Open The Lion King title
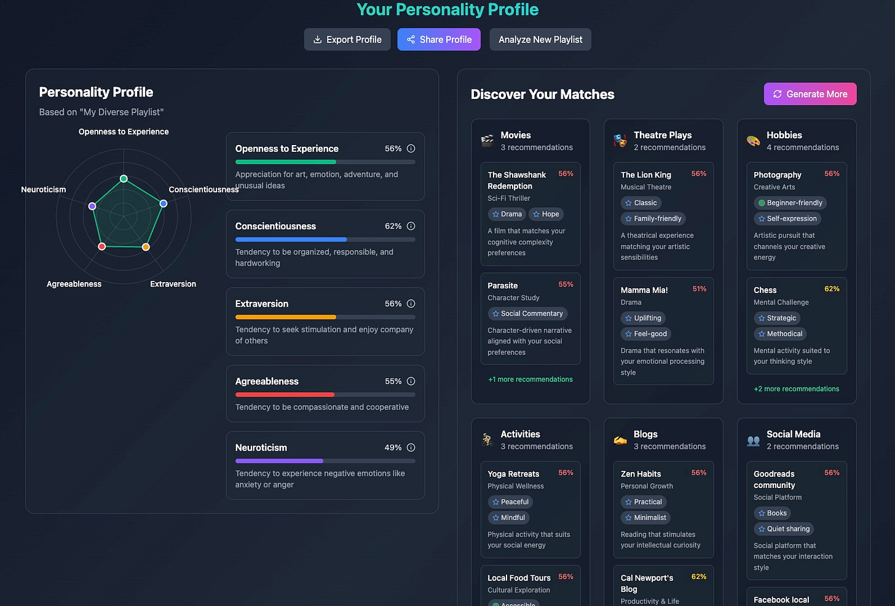The width and height of the screenshot is (895, 606). pos(646,175)
